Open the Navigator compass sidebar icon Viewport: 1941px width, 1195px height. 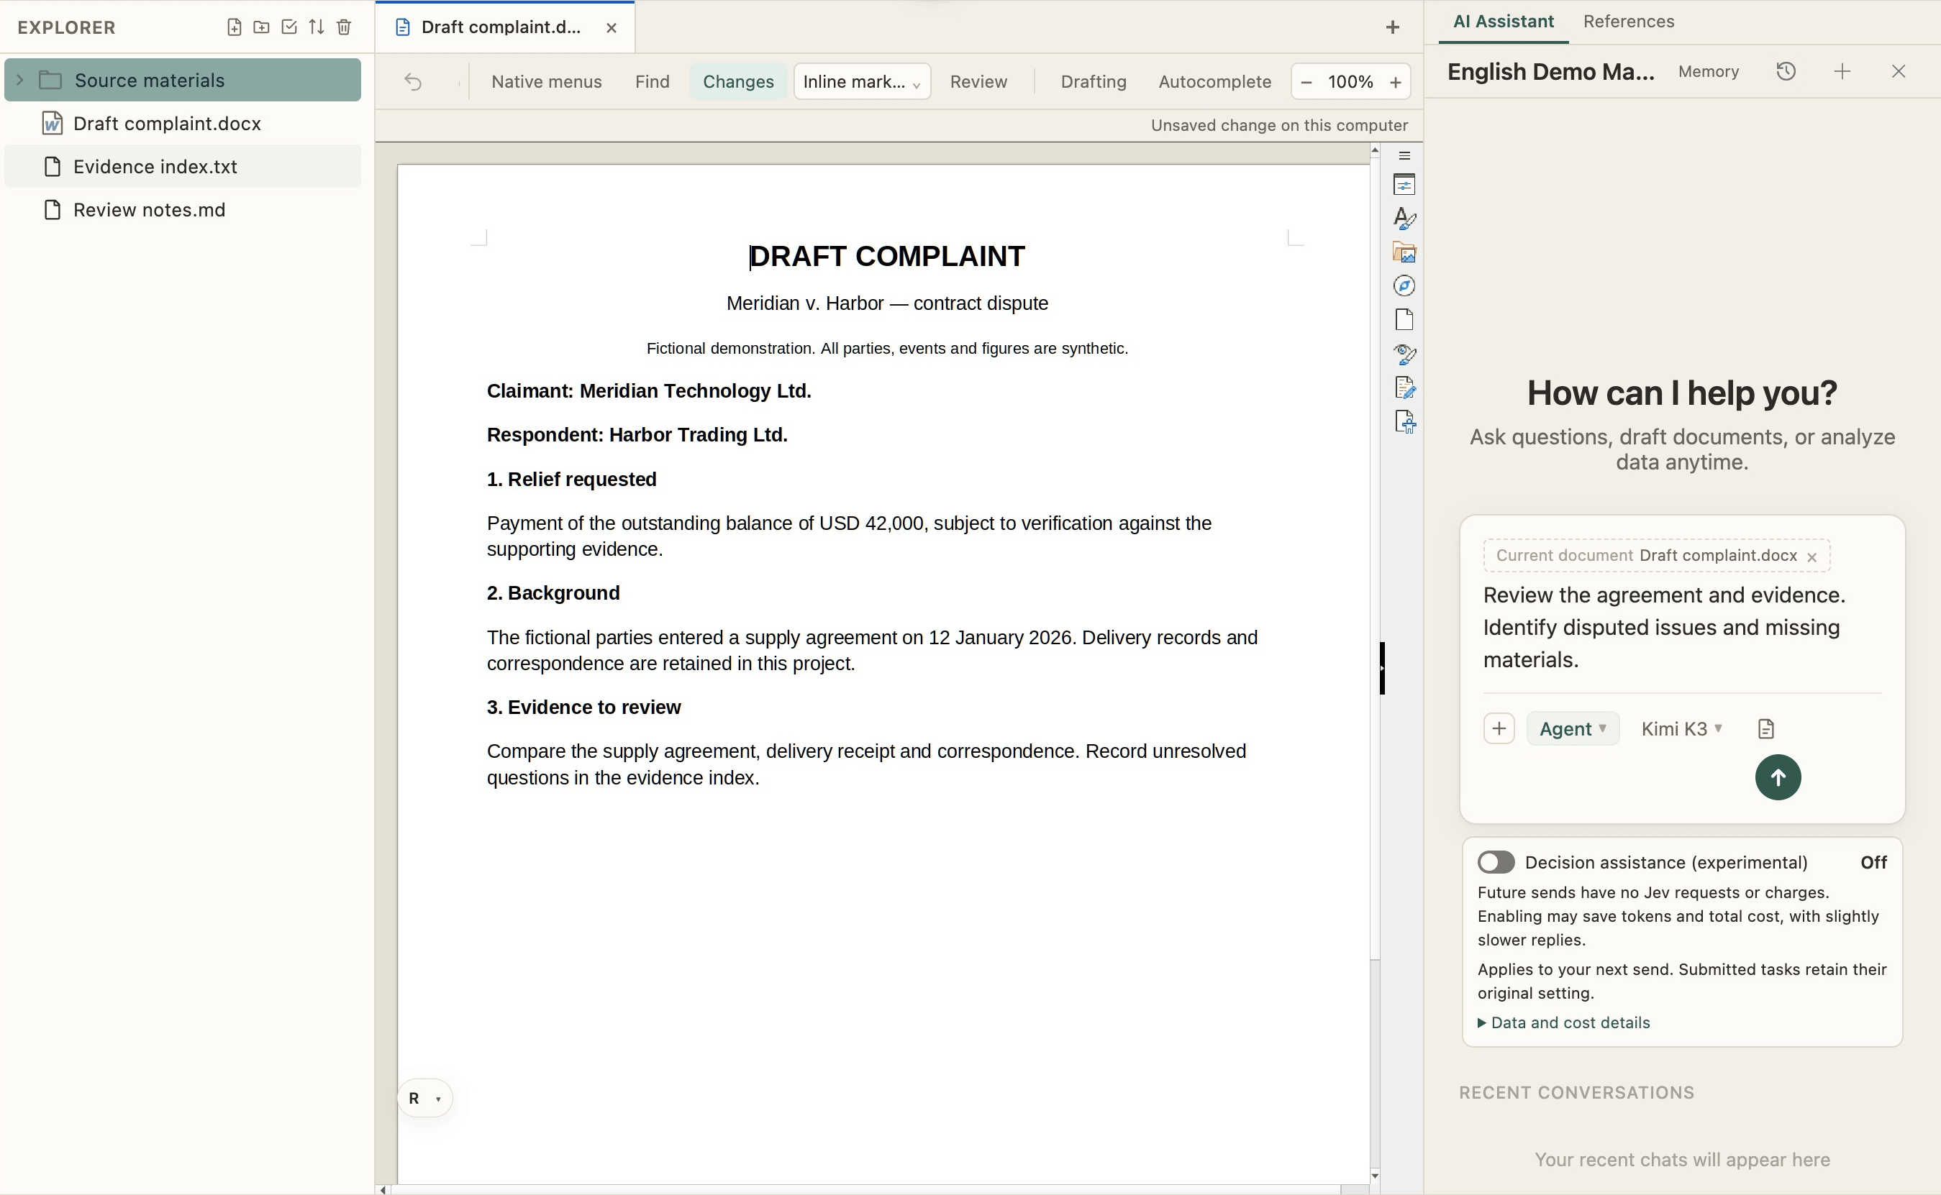point(1404,285)
